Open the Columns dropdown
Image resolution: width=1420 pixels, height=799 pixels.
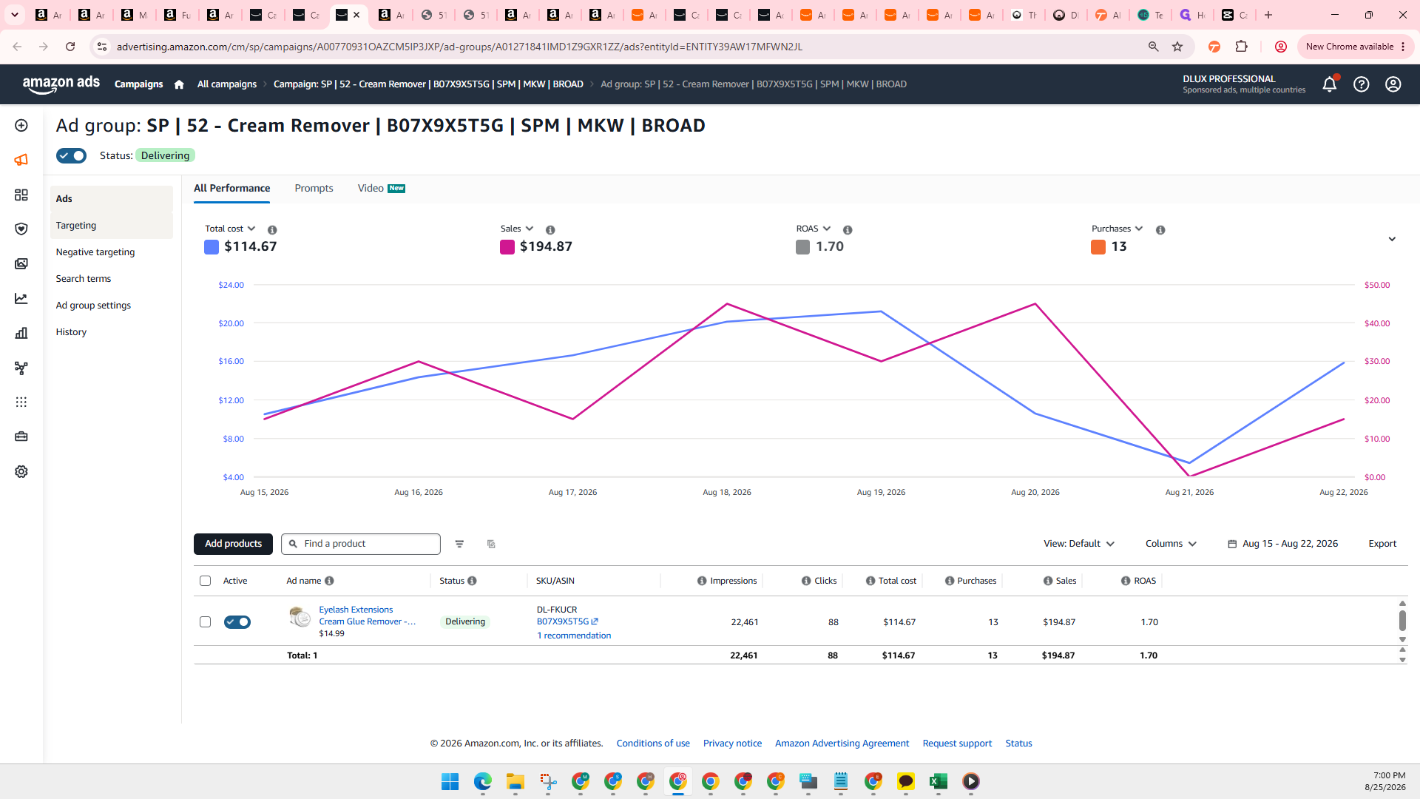click(1171, 544)
